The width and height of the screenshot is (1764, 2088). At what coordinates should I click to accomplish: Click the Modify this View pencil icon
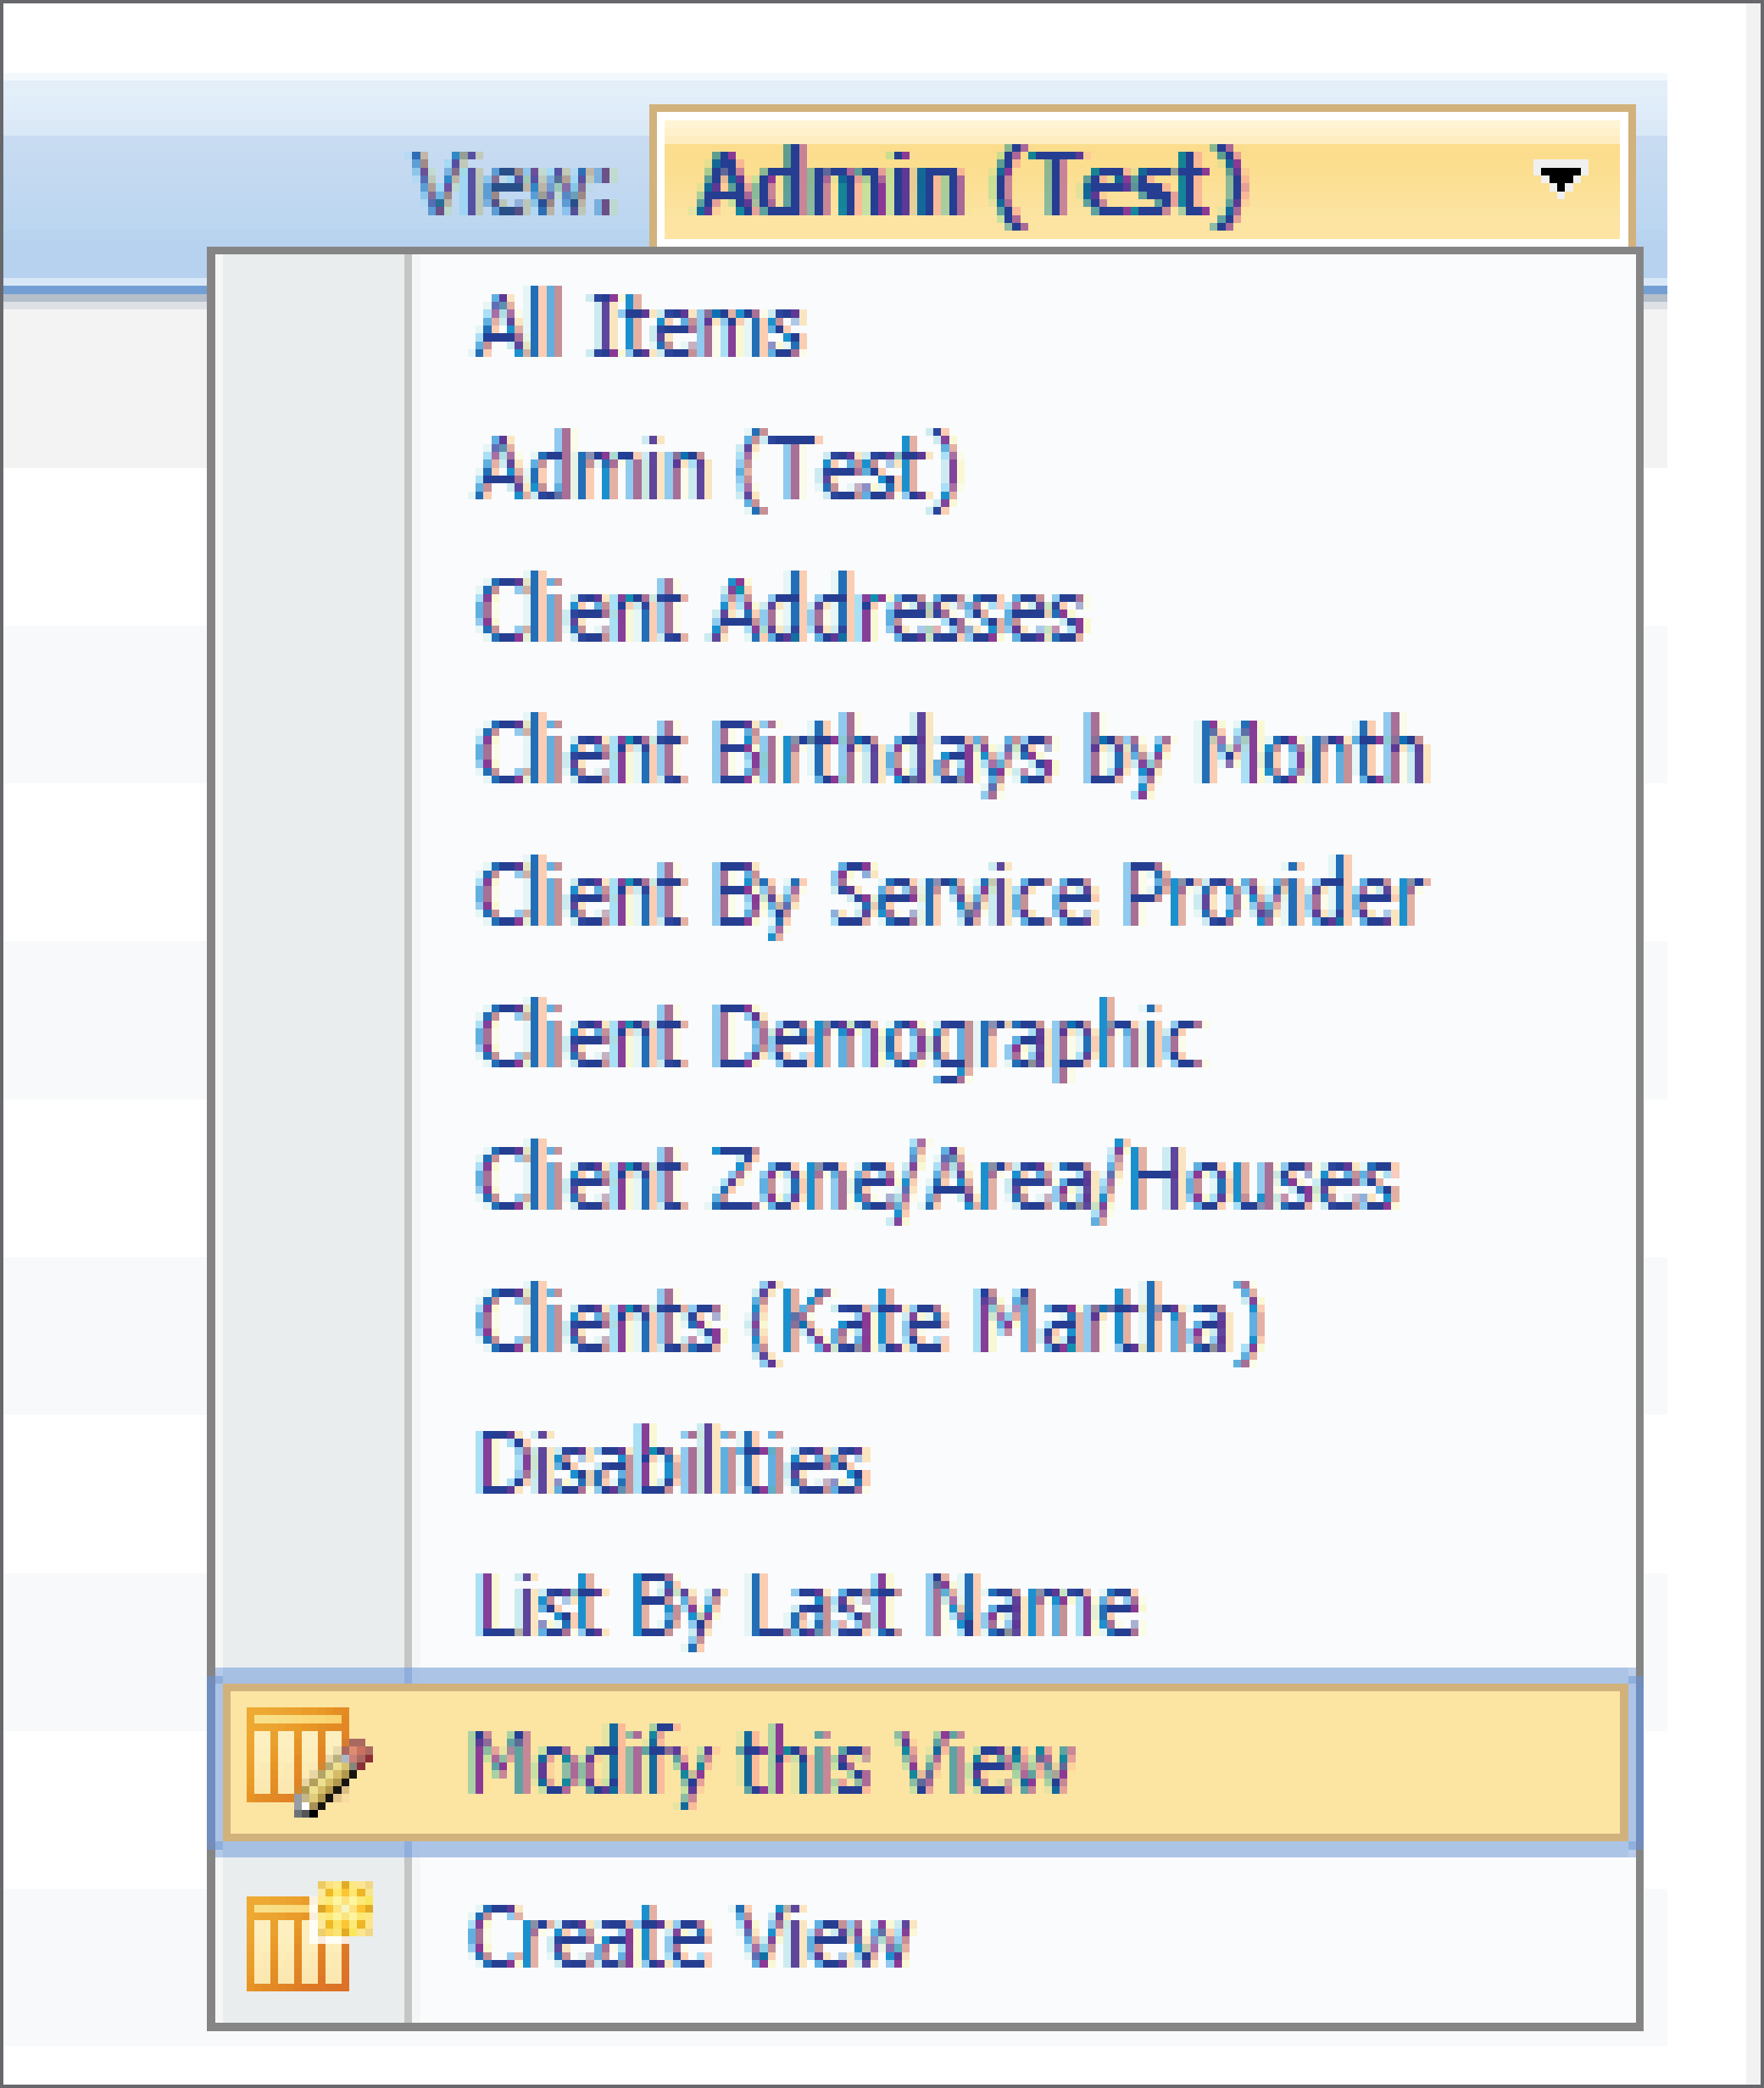(x=309, y=1762)
